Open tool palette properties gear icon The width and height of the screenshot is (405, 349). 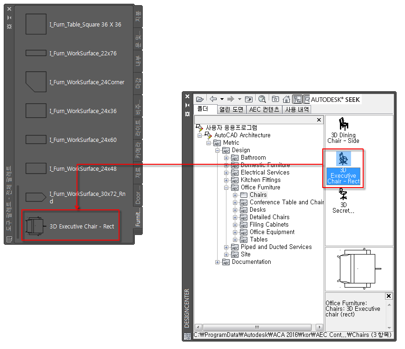coord(9,27)
